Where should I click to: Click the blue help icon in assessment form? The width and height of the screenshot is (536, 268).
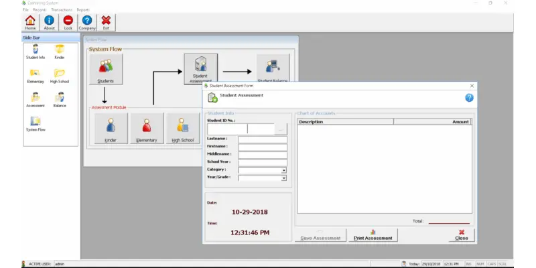tap(469, 98)
